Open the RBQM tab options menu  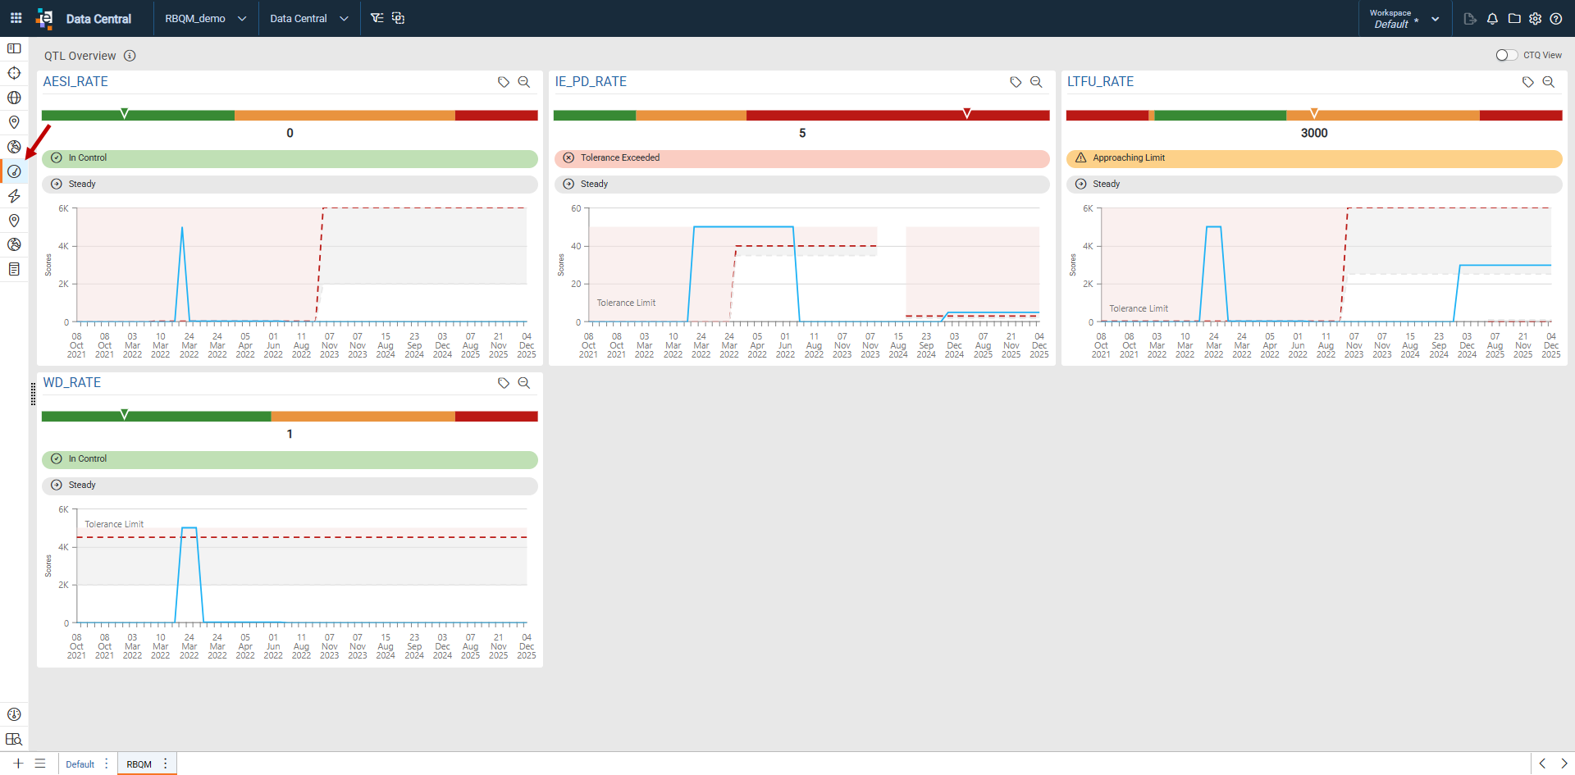pyautogui.click(x=166, y=764)
